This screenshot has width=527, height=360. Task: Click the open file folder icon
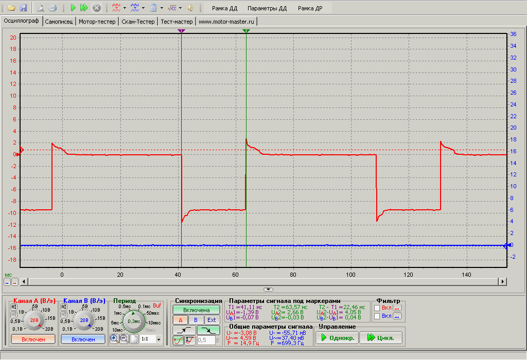pos(11,8)
